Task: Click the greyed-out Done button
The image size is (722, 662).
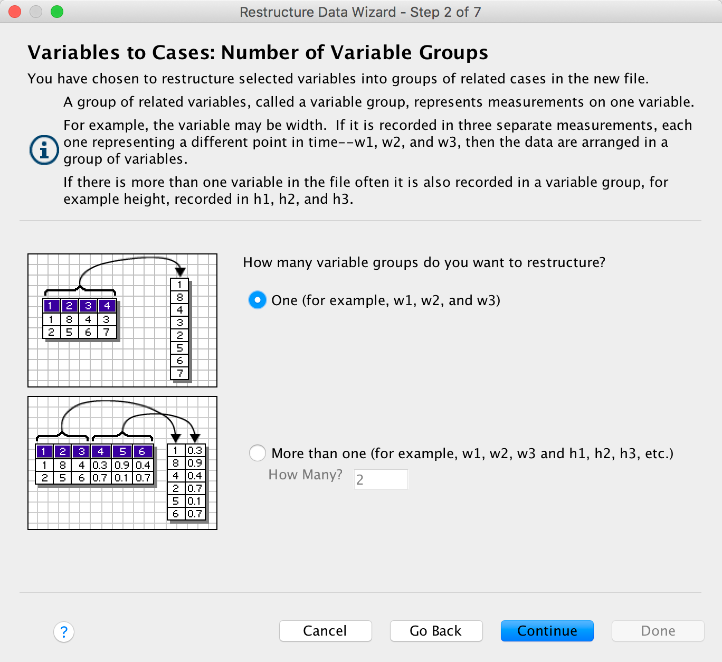Action: click(x=658, y=631)
